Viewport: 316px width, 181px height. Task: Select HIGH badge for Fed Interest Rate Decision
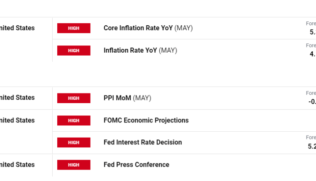(x=74, y=142)
